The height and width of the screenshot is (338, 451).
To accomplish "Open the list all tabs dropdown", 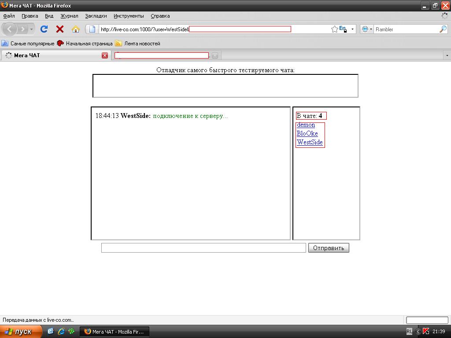I will pyautogui.click(x=447, y=55).
